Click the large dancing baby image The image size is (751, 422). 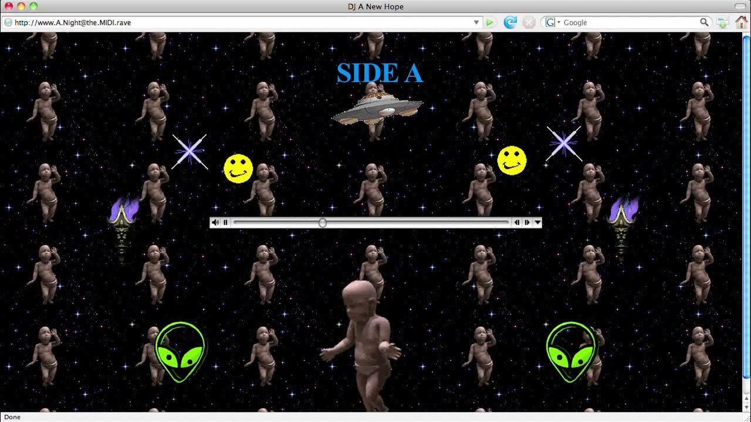(361, 346)
